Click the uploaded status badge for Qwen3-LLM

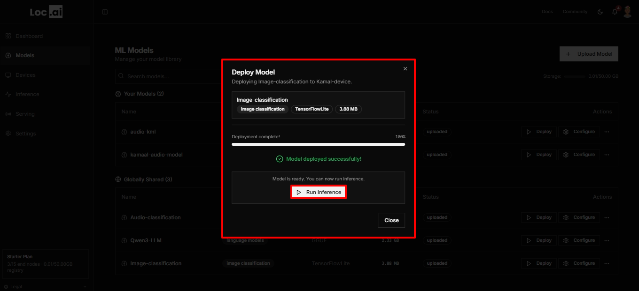(437, 240)
